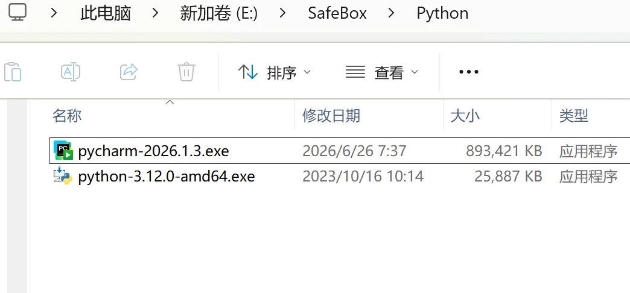630x293 pixels.
Task: Click the paste clipboard icon
Action: pyautogui.click(x=13, y=72)
